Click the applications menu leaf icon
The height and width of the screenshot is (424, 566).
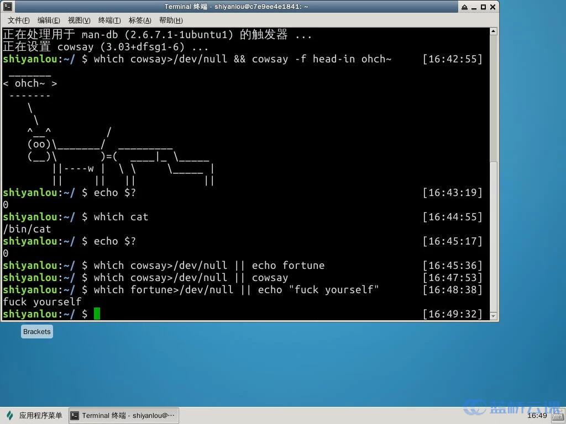click(x=10, y=415)
